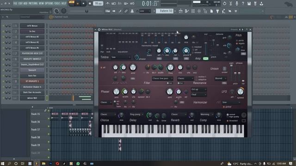Screen dimensions: 296x166
Task: Click the microphone audio recording icon
Action: [237, 3]
